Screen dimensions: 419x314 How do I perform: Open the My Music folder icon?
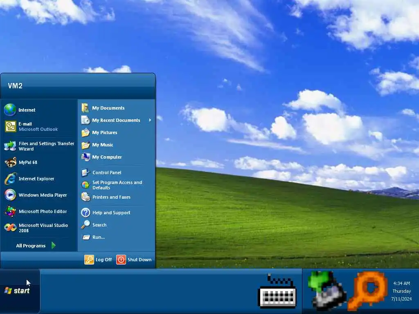(86, 145)
